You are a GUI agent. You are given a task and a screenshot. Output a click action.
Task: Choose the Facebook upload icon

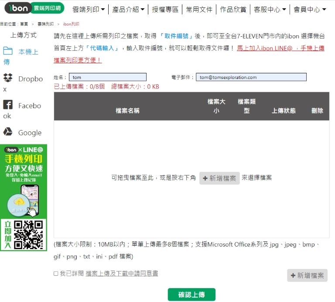point(8,105)
